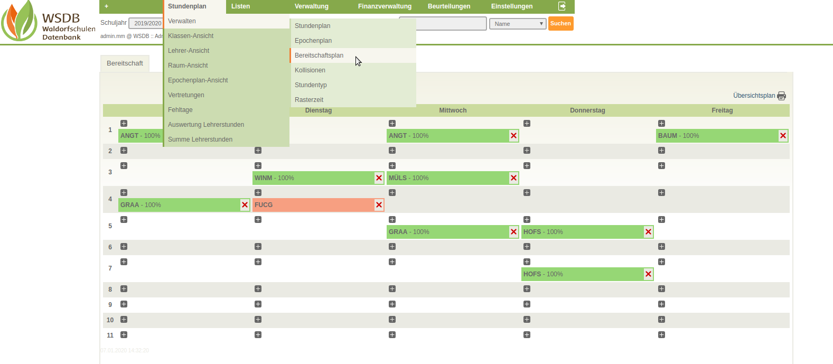Screen dimensions: 833x364
Task: Remove the BAUM entry on Freitag
Action: [783, 136]
